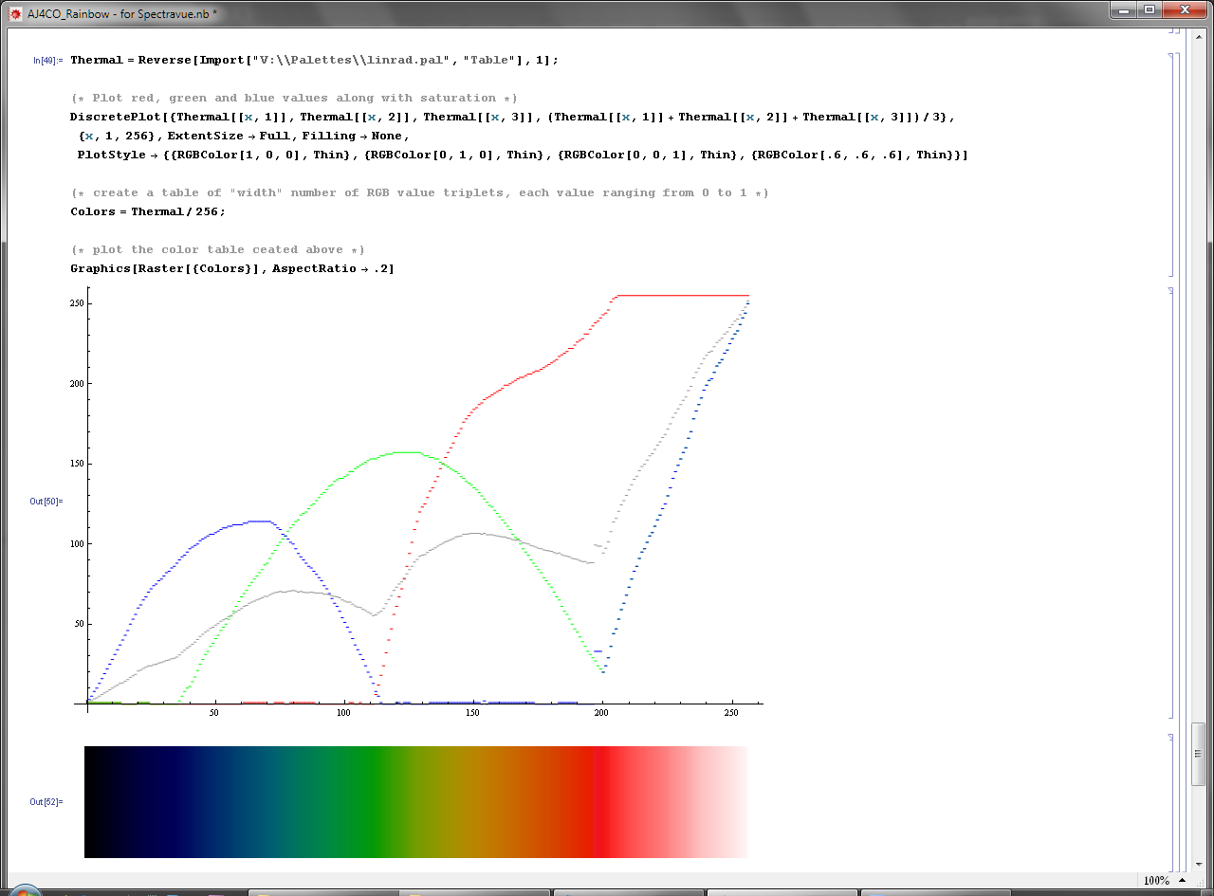Click the Out[52] cell label
The image size is (1214, 896).
(x=46, y=802)
